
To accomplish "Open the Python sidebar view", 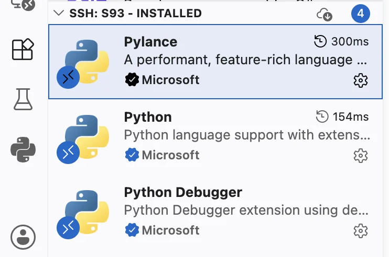I will tap(23, 149).
